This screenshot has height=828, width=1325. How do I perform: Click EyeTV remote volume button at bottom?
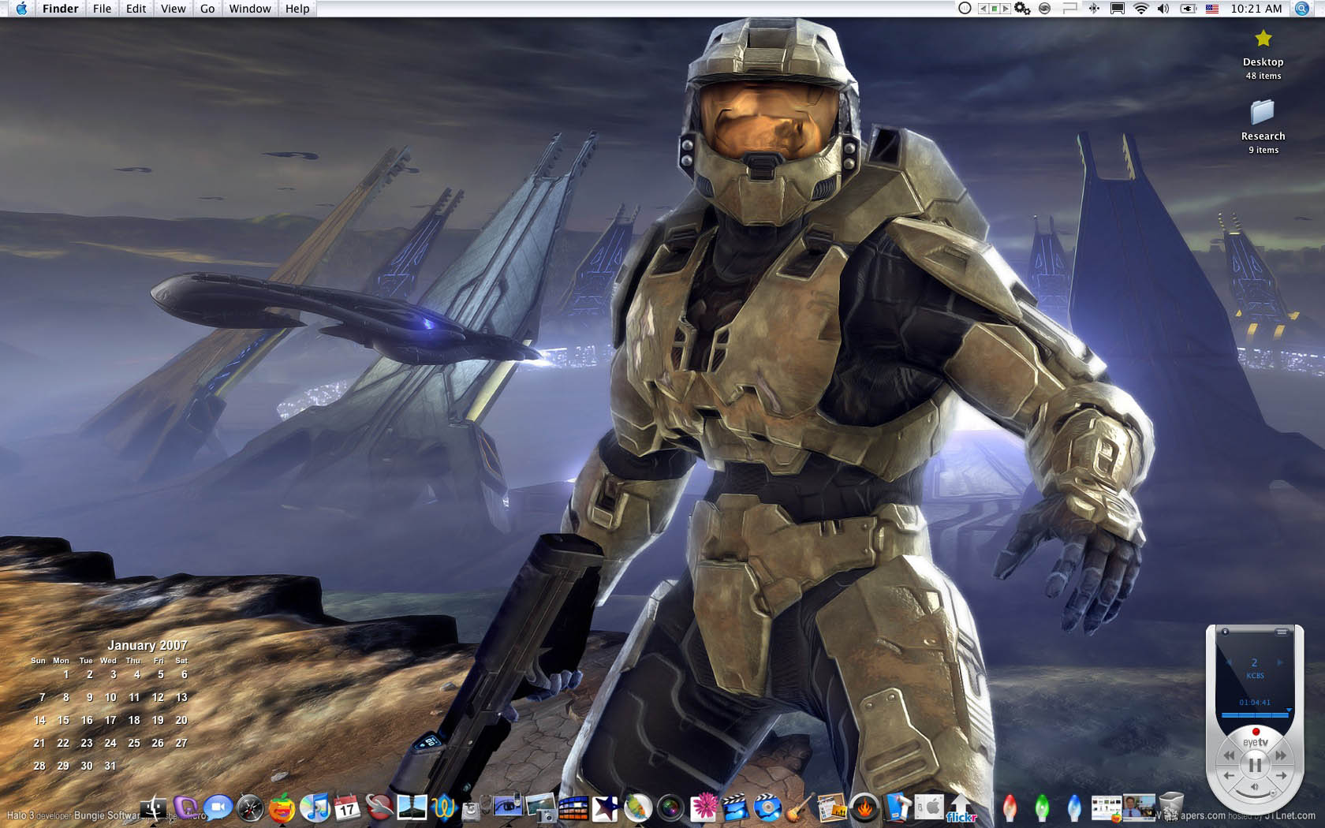(x=1255, y=787)
